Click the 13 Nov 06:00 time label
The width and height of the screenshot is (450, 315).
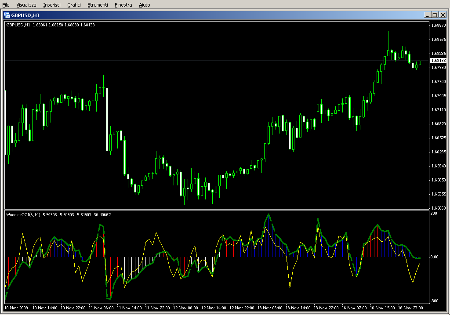(x=270, y=308)
